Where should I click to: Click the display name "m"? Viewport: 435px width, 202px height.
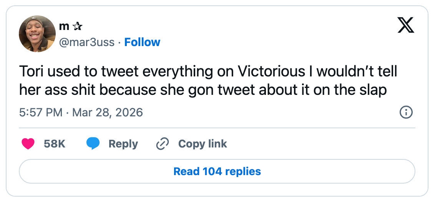coord(64,26)
